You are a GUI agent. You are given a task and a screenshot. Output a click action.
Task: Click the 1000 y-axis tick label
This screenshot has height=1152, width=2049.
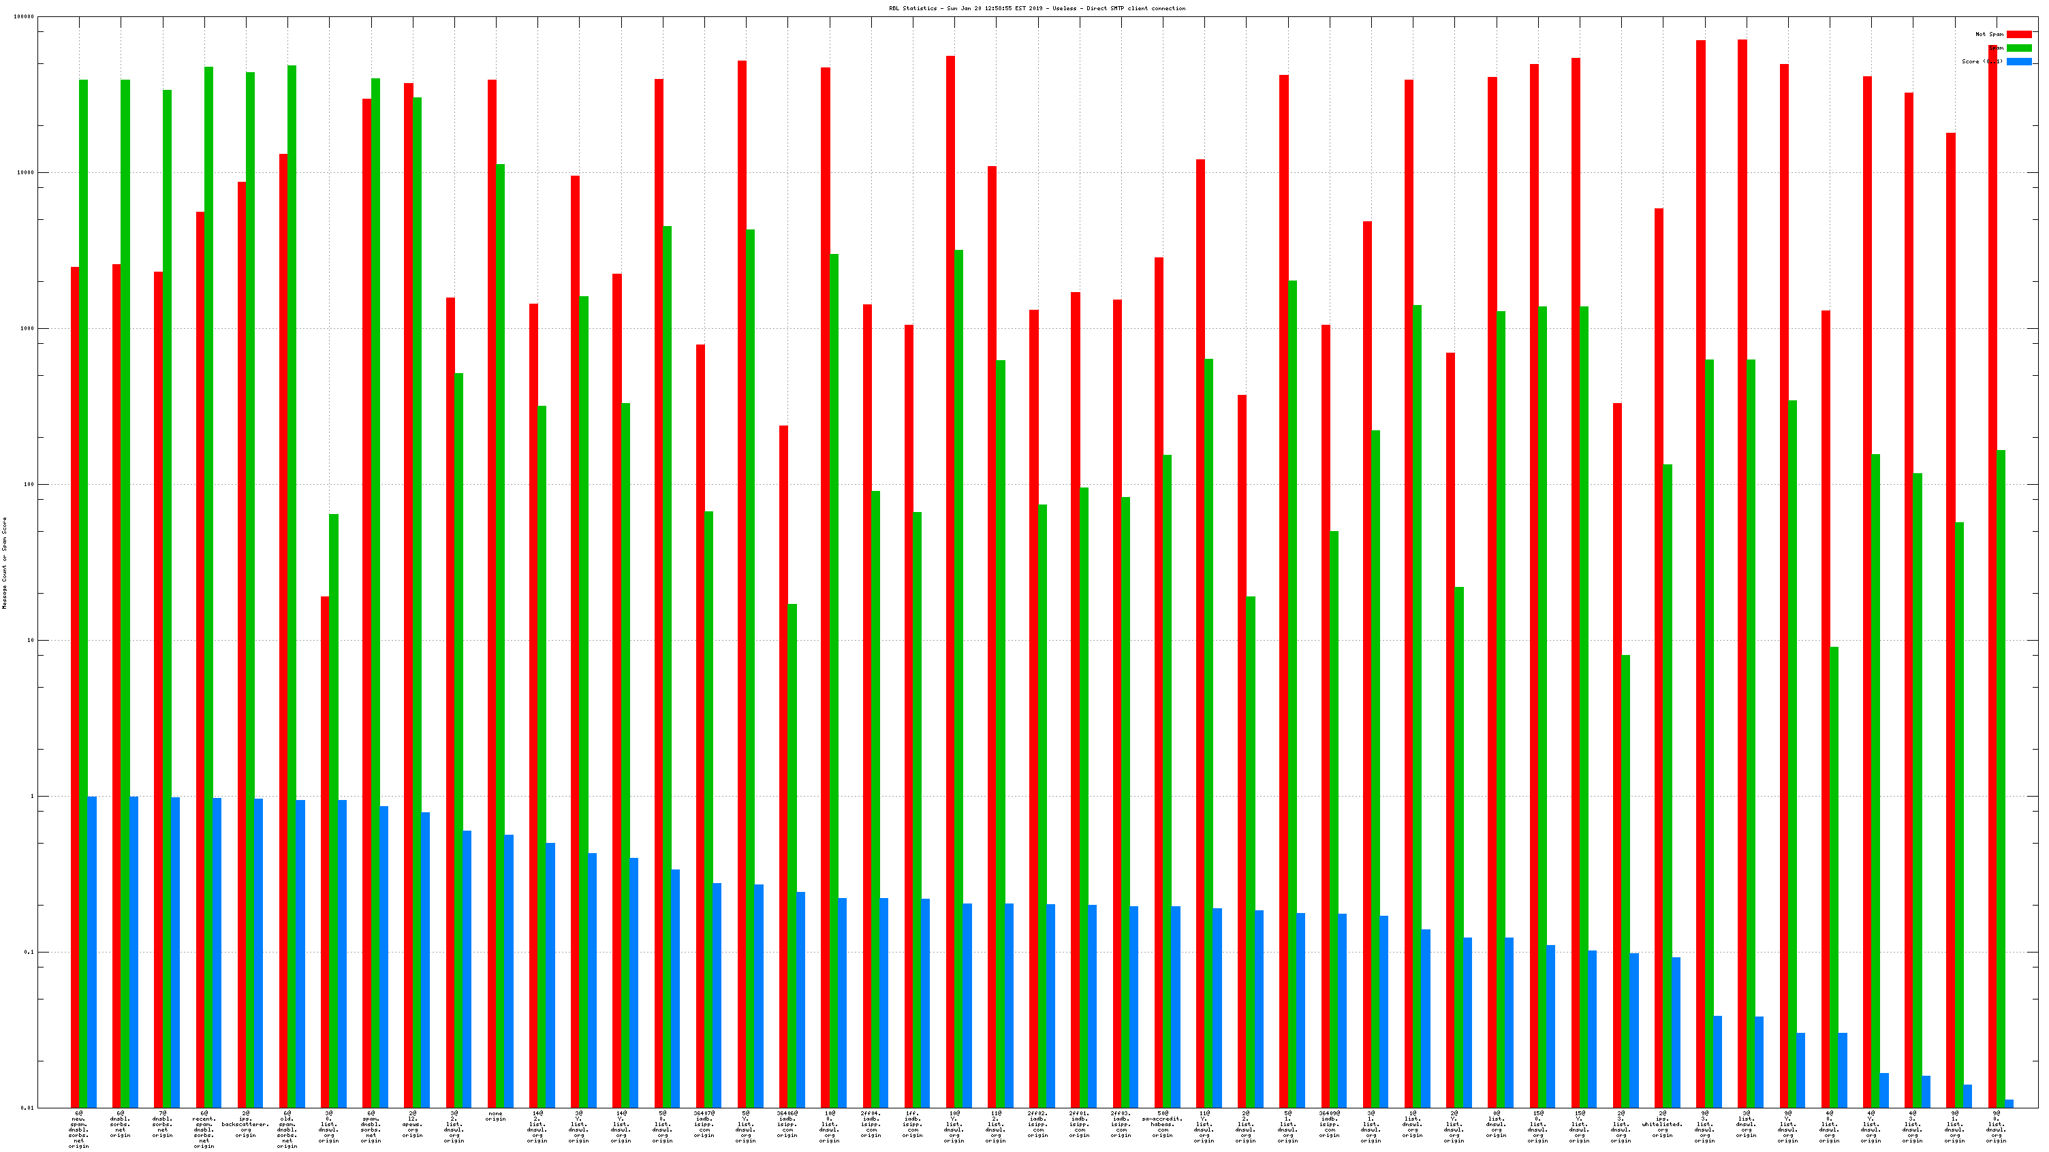click(27, 328)
